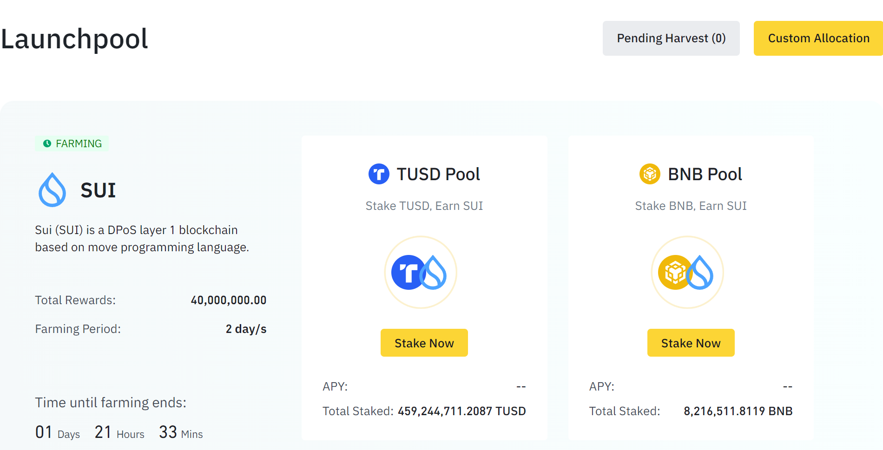Click the total staked 459,244,711.2087 TUSD value
This screenshot has width=883, height=450.
[x=462, y=411]
